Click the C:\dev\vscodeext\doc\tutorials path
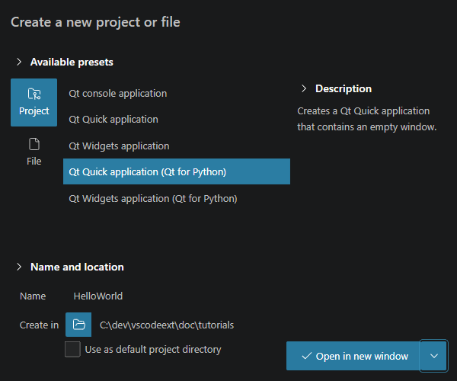 pyautogui.click(x=167, y=325)
